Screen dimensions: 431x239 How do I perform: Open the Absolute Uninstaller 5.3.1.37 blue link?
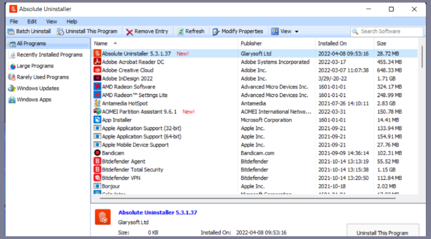(x=158, y=212)
